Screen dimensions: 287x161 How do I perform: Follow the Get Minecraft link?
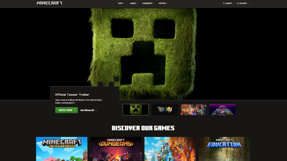(88, 110)
